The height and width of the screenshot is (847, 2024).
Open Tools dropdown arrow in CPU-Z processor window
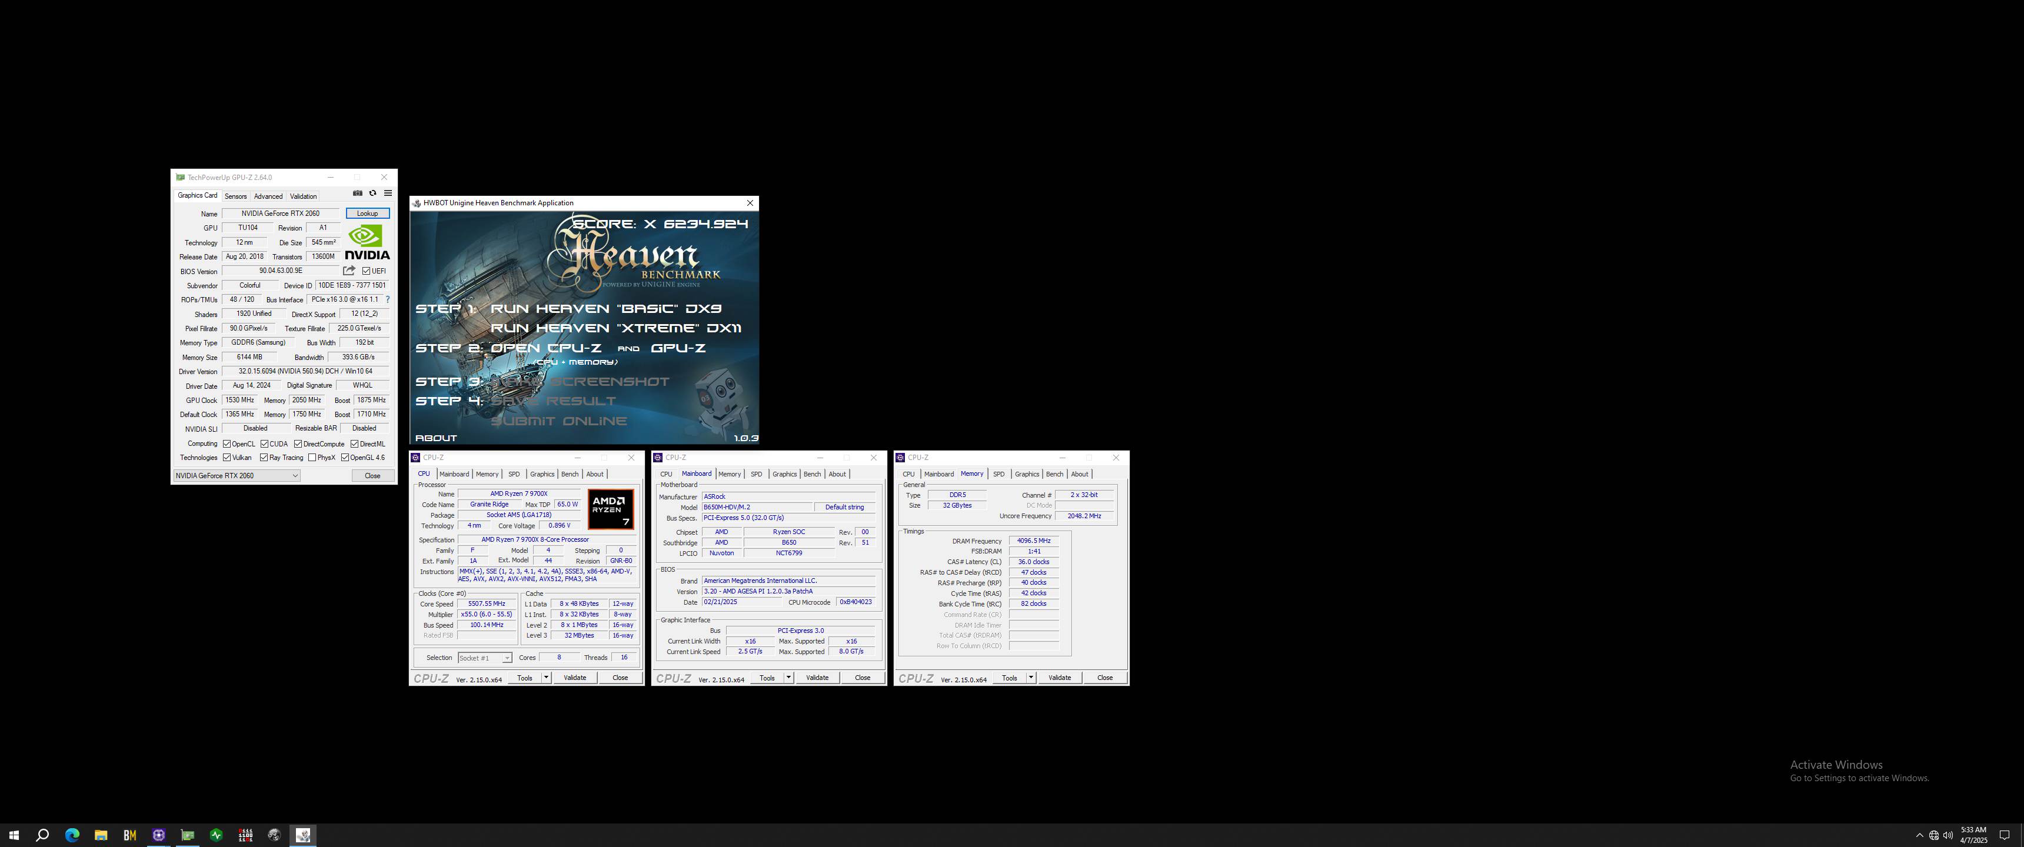click(x=546, y=677)
